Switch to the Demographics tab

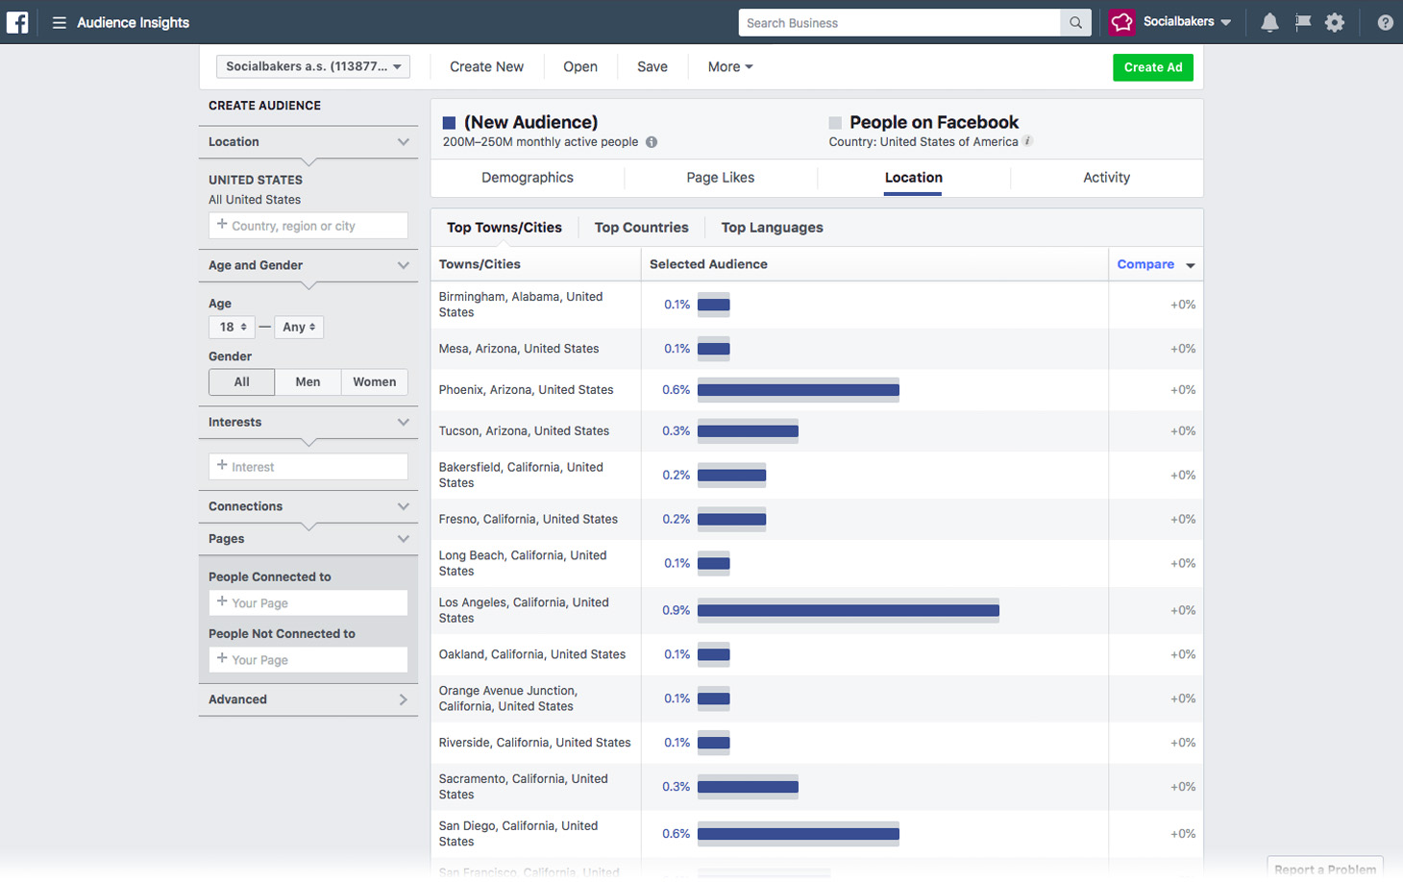tap(528, 178)
